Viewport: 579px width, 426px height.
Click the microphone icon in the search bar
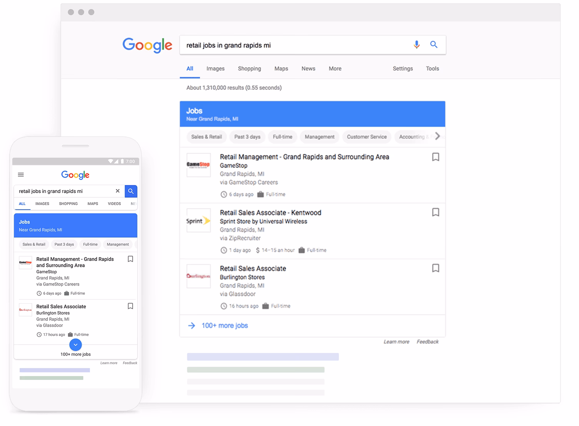point(416,45)
